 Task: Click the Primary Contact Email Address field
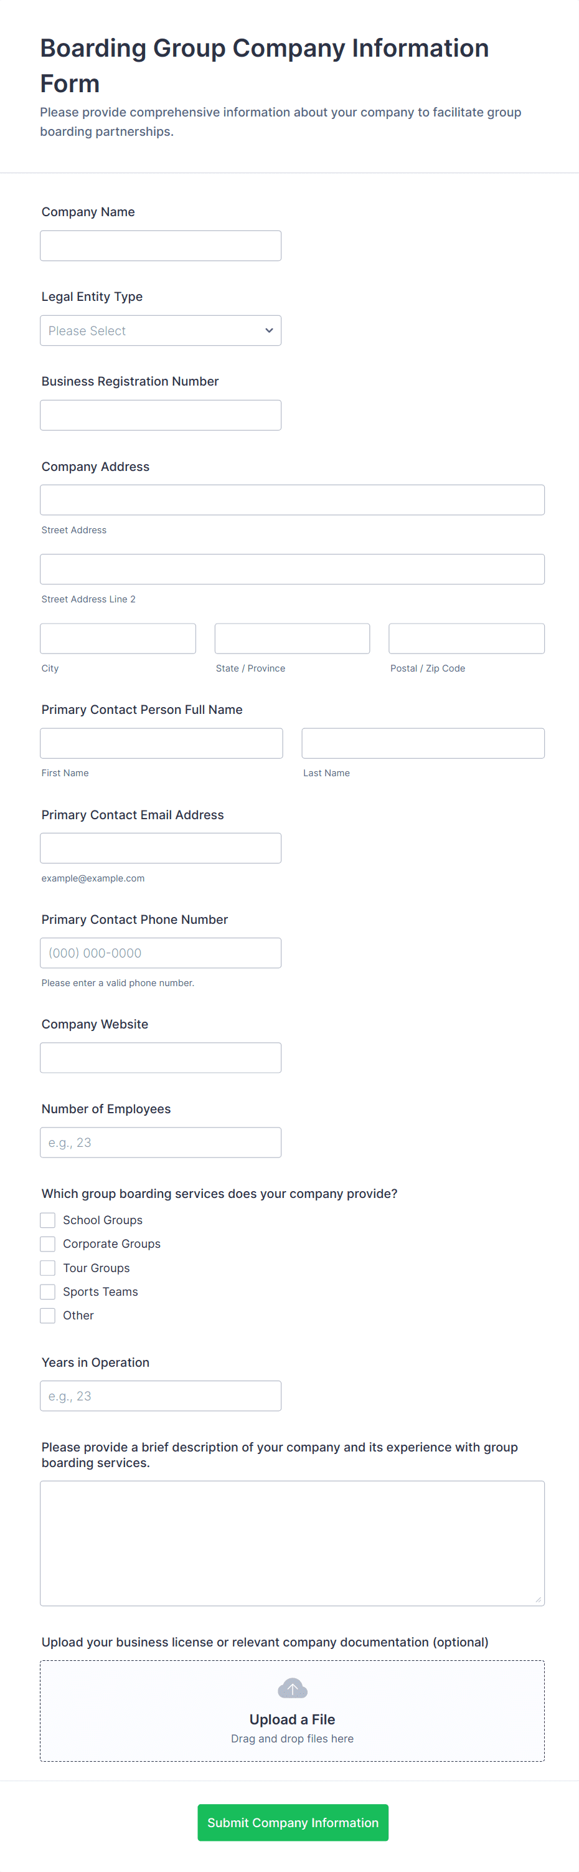[161, 848]
